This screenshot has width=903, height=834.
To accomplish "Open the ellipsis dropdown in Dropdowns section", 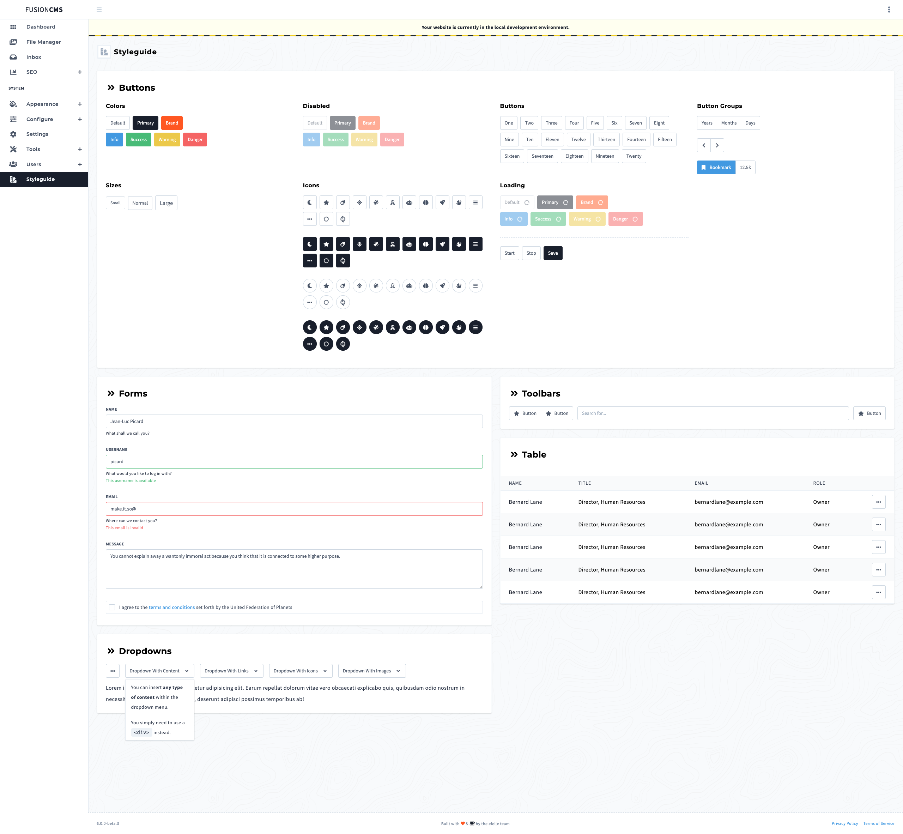I will (113, 671).
